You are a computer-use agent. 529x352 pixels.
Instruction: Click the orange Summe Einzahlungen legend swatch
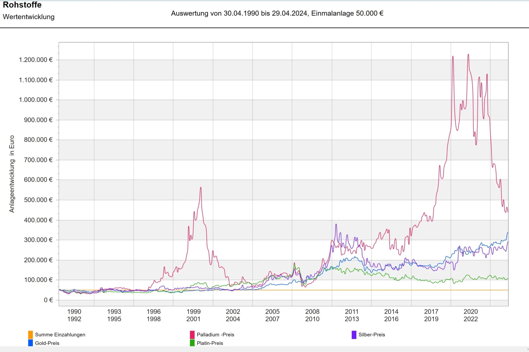pyautogui.click(x=30, y=335)
